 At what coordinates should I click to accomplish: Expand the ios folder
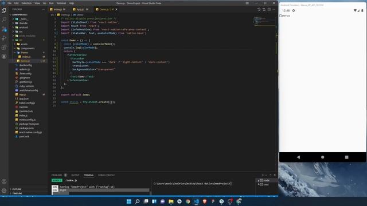tap(21, 31)
